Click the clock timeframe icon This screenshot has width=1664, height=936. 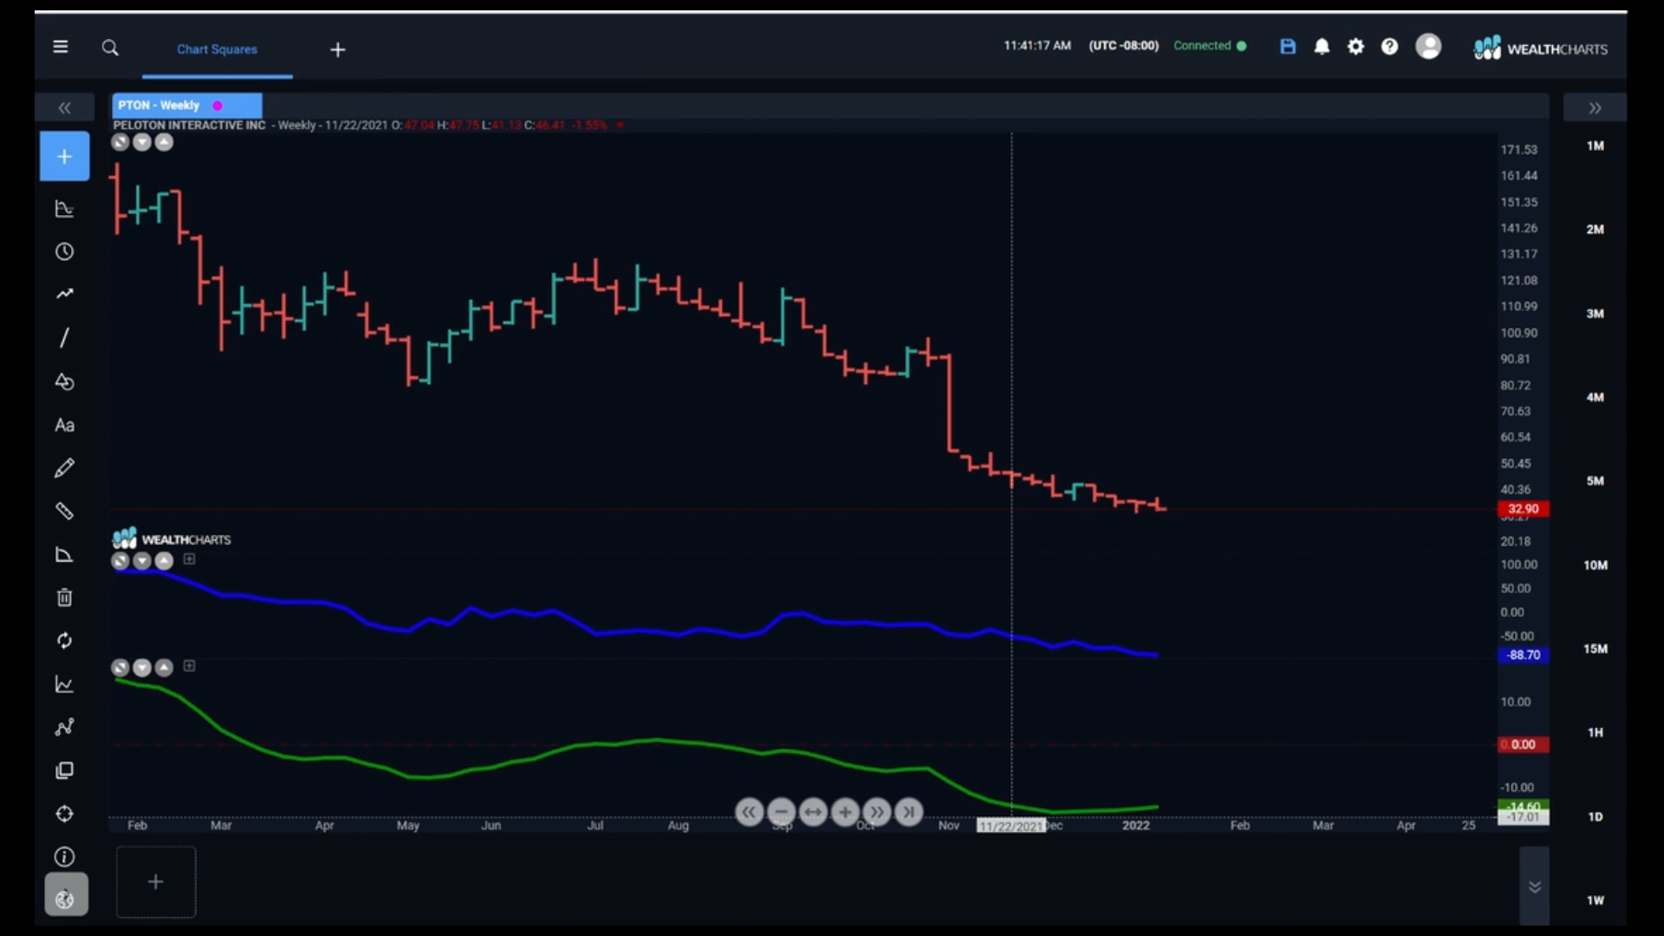[64, 252]
